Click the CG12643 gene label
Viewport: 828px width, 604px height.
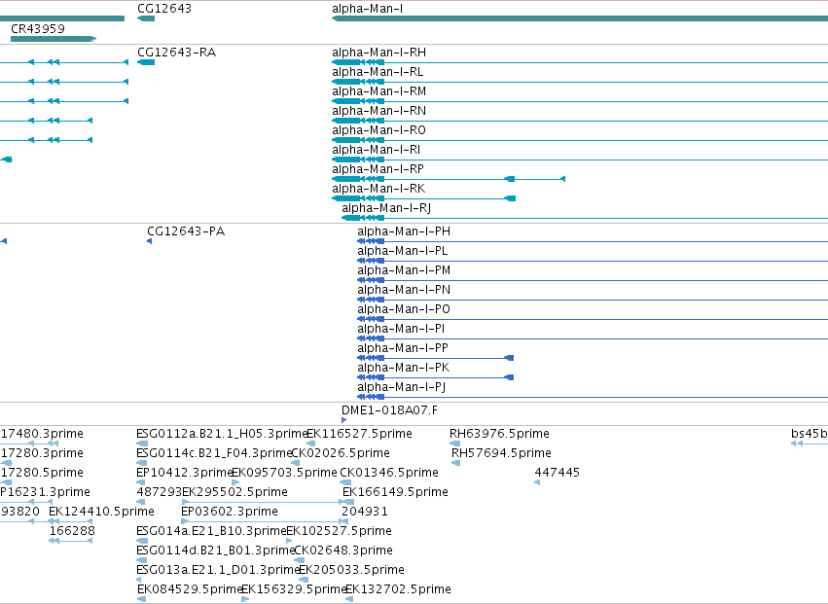164,9
